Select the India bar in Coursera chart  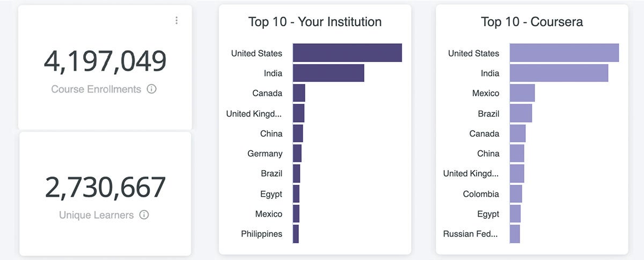tap(559, 73)
